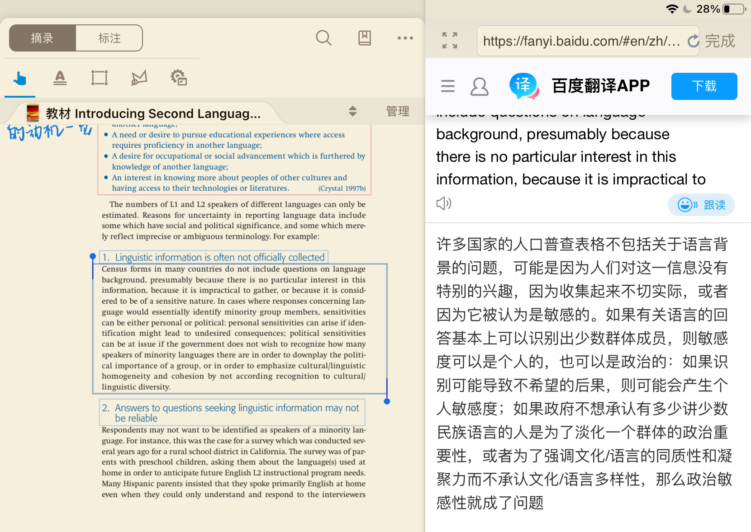
Task: Tap the 百度翻译APP title text
Action: 601,86
